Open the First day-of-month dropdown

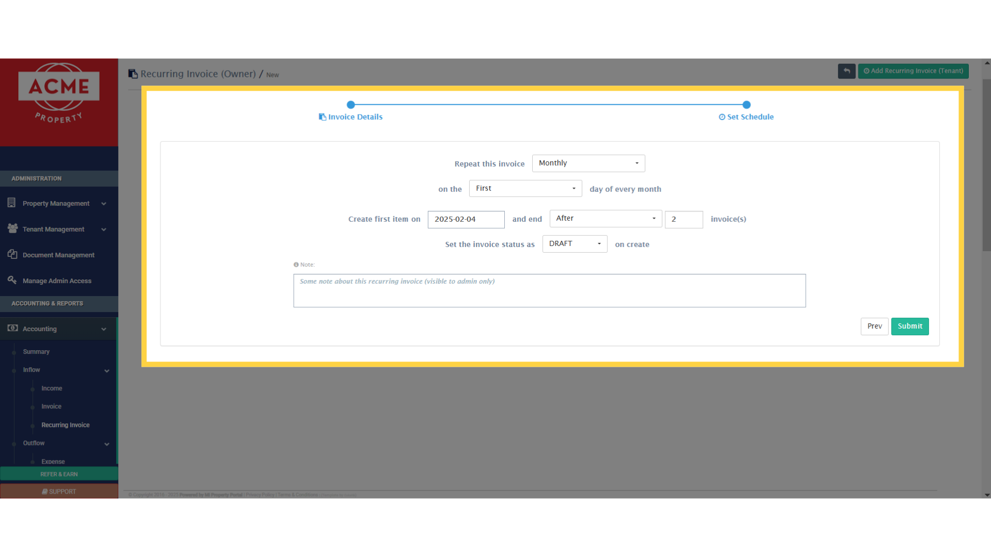(525, 188)
